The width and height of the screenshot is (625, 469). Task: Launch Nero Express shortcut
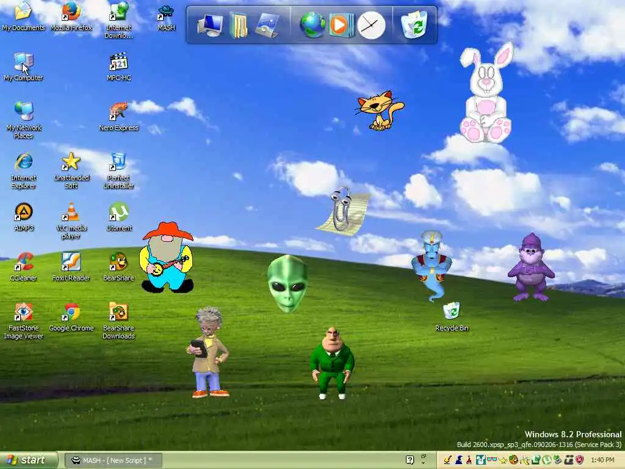pos(119,117)
